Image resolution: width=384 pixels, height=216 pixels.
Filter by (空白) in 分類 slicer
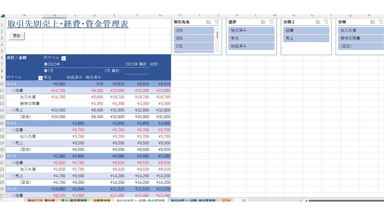pyautogui.click(x=361, y=46)
